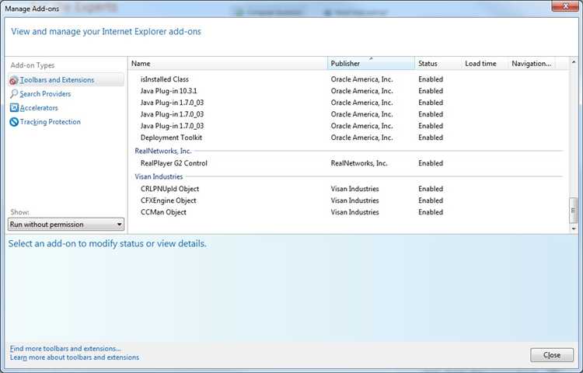
Task: Open Find more toolbars and extensions link
Action: (65, 349)
